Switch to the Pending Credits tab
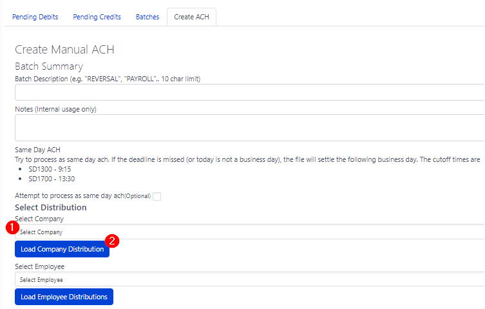The width and height of the screenshot is (485, 309). click(x=97, y=17)
